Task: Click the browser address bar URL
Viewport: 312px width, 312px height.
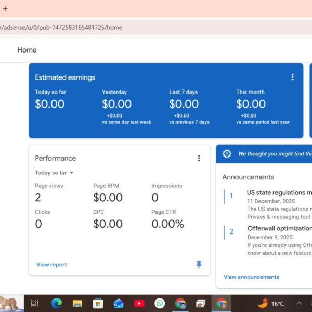Action: pos(62,27)
